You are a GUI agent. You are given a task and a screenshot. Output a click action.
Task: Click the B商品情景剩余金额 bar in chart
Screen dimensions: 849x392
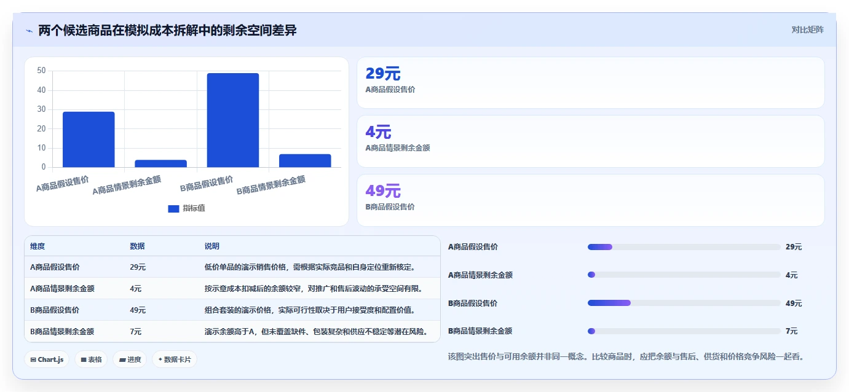point(305,160)
